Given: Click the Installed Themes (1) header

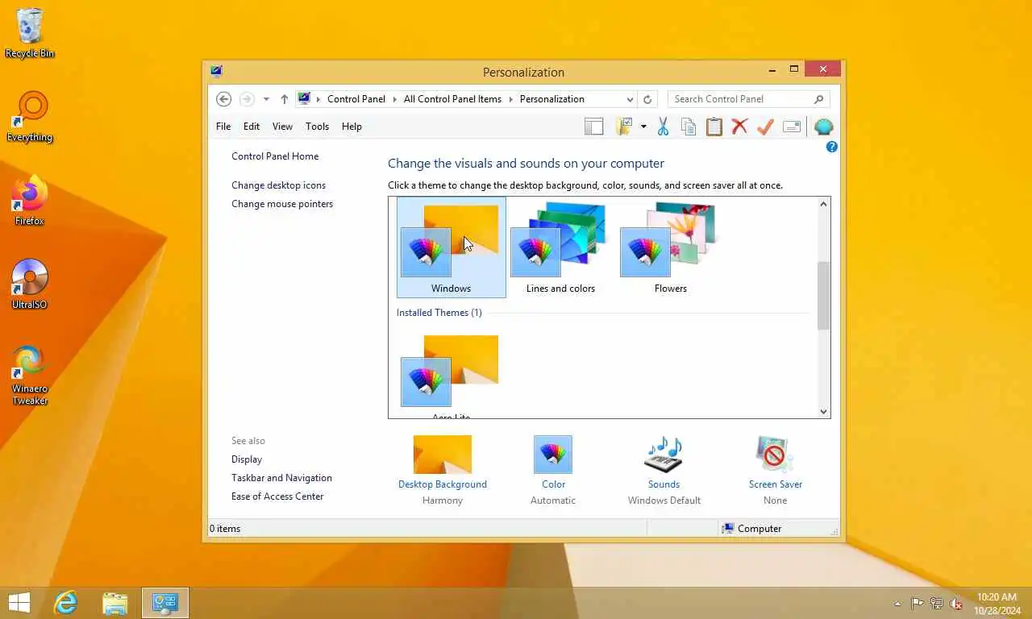Looking at the screenshot, I should pyautogui.click(x=439, y=313).
